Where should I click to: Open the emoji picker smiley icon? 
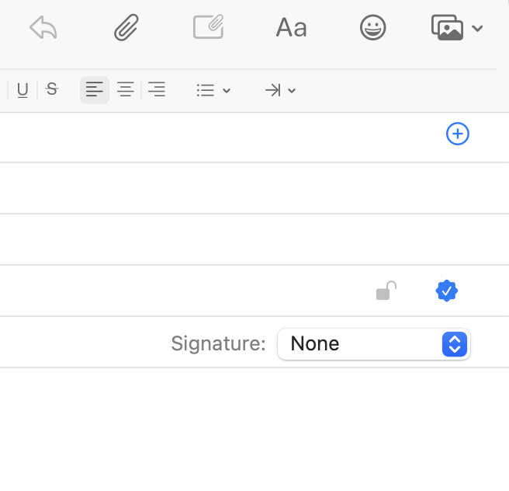point(373,27)
